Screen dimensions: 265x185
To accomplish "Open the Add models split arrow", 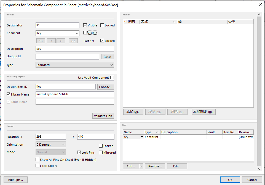I will (141, 166).
